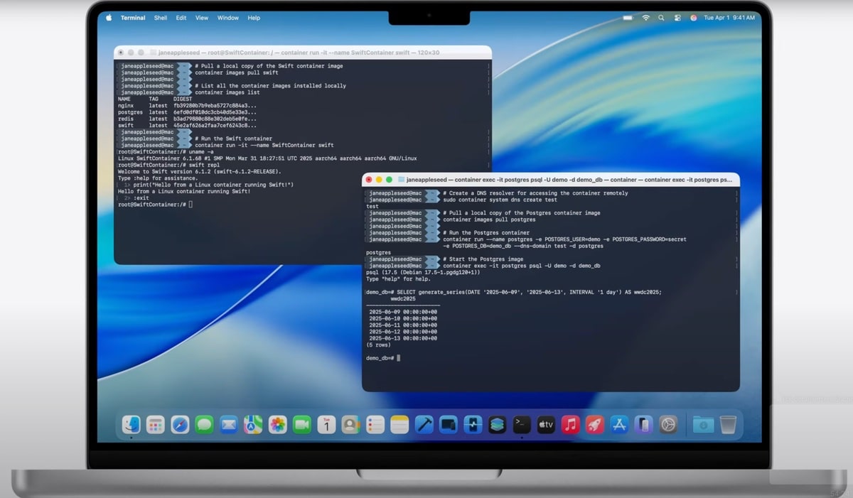Viewport: 853px width, 498px height.
Task: Click the Wi-Fi status icon
Action: click(645, 18)
